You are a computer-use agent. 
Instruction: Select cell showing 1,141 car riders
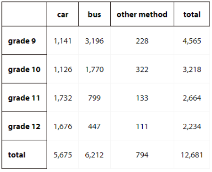tap(63, 41)
